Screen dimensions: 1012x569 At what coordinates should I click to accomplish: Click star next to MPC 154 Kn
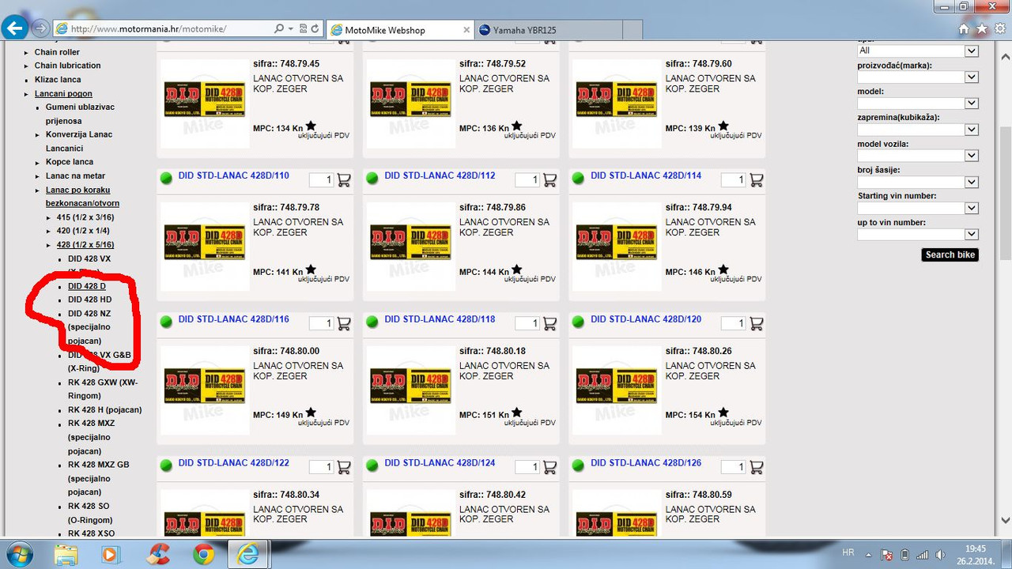coord(723,413)
